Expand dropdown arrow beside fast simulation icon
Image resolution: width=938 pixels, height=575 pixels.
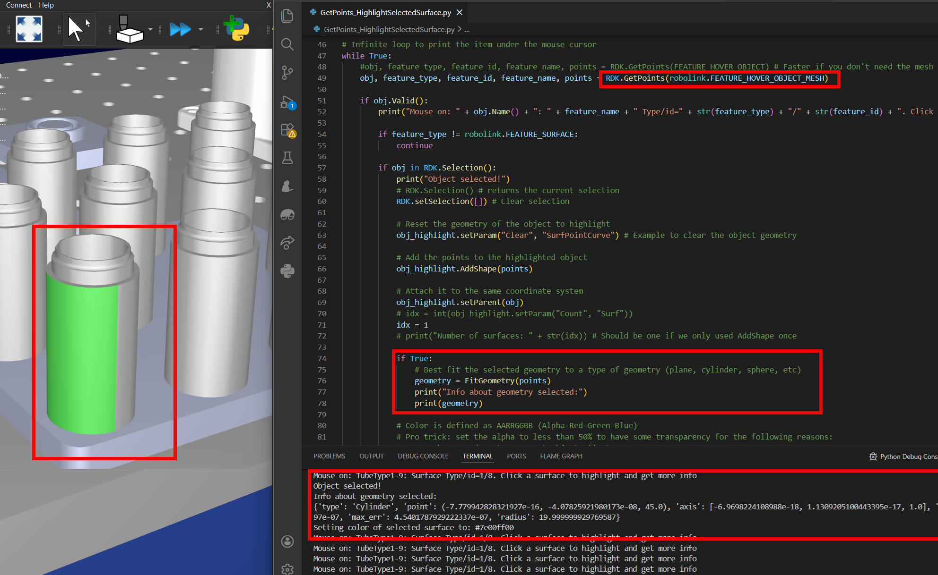pyautogui.click(x=200, y=29)
